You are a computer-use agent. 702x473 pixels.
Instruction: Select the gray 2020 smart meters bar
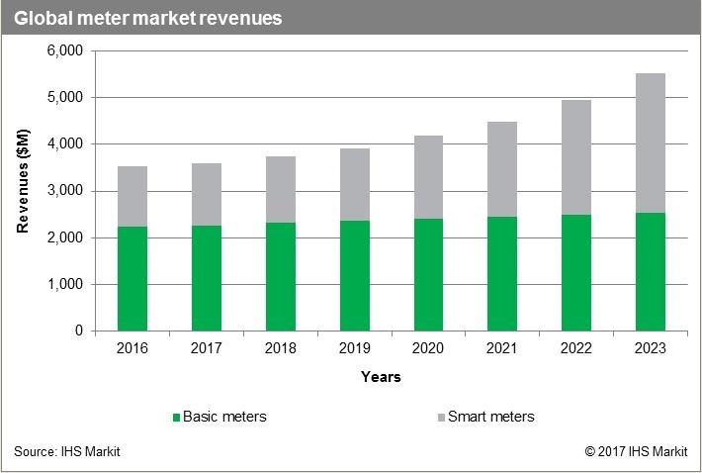(x=428, y=177)
